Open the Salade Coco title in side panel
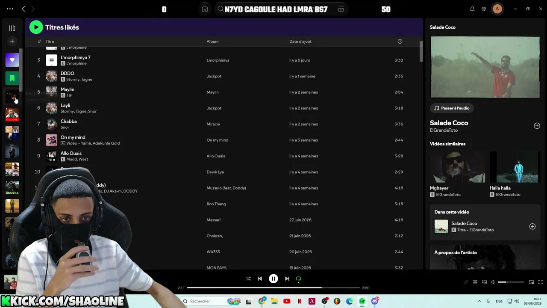The image size is (547, 308). [449, 123]
